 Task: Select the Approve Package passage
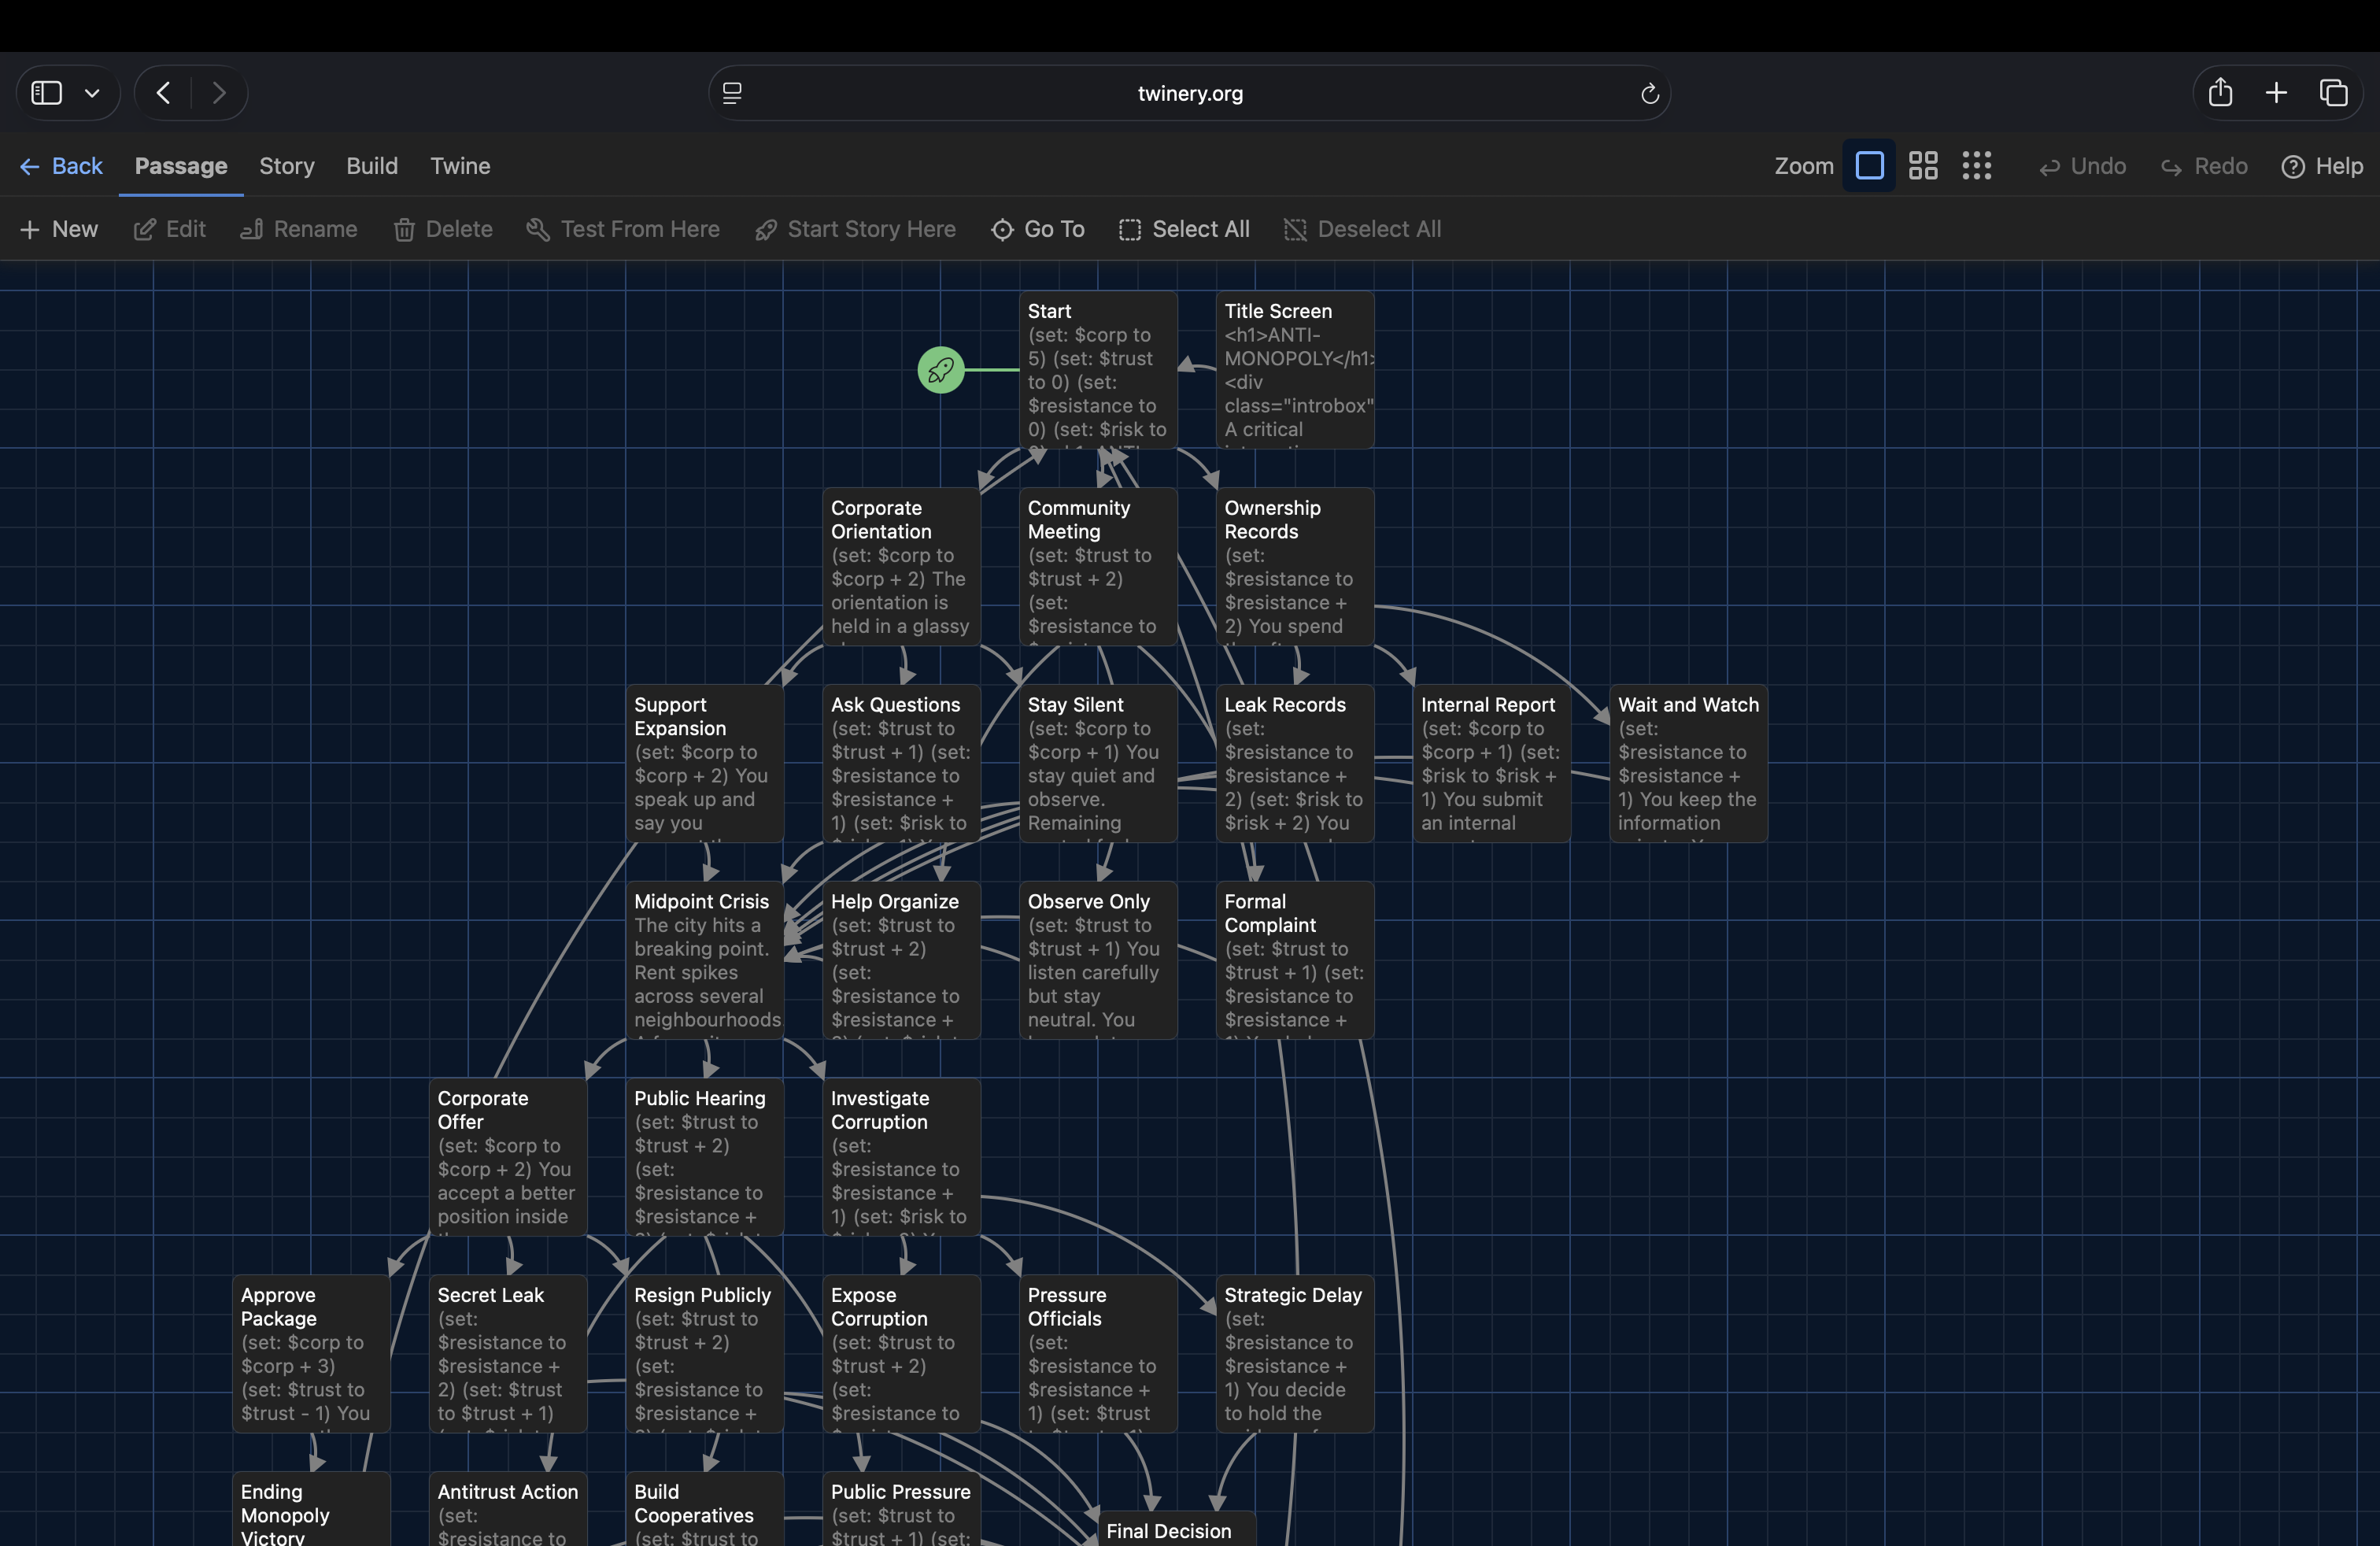311,1355
